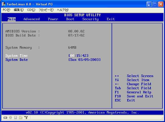Click the shared folder status icon

click(x=20, y=118)
